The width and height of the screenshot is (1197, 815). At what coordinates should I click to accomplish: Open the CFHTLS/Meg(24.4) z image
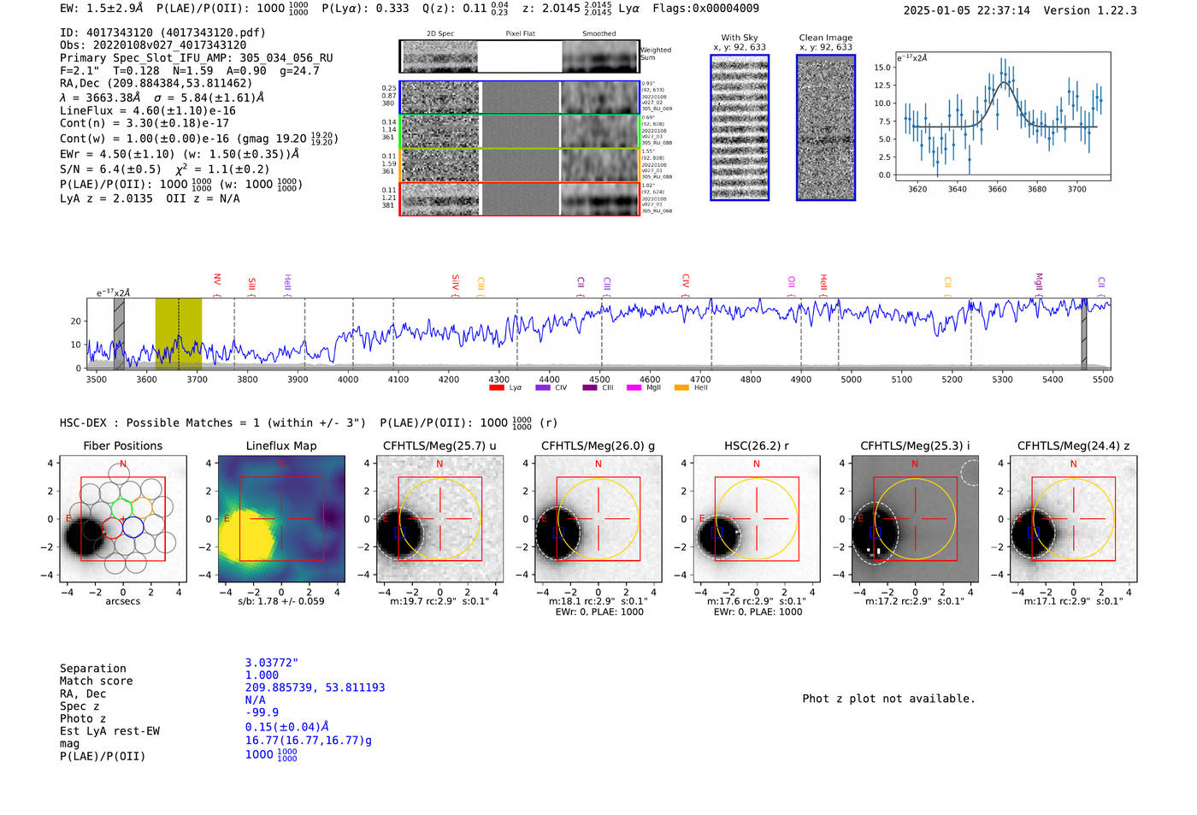[x=1074, y=519]
